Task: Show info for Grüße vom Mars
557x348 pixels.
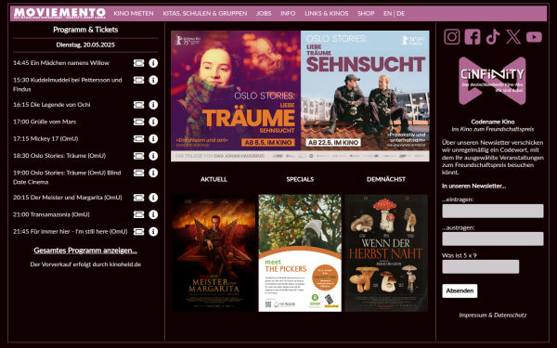Action: pyautogui.click(x=153, y=122)
